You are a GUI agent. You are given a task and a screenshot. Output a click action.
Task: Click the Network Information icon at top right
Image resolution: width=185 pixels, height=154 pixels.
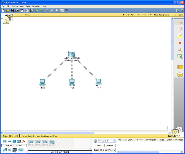pyautogui.click(x=177, y=11)
